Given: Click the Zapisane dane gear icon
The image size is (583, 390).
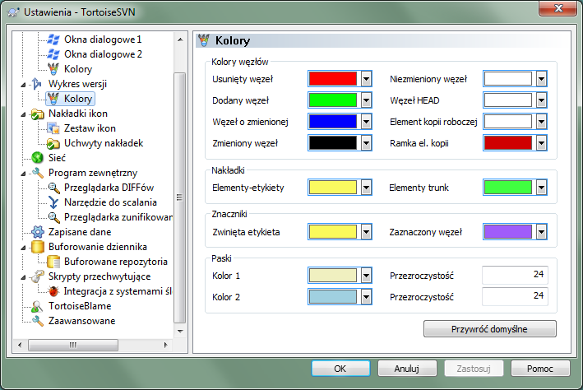Looking at the screenshot, I should [37, 232].
